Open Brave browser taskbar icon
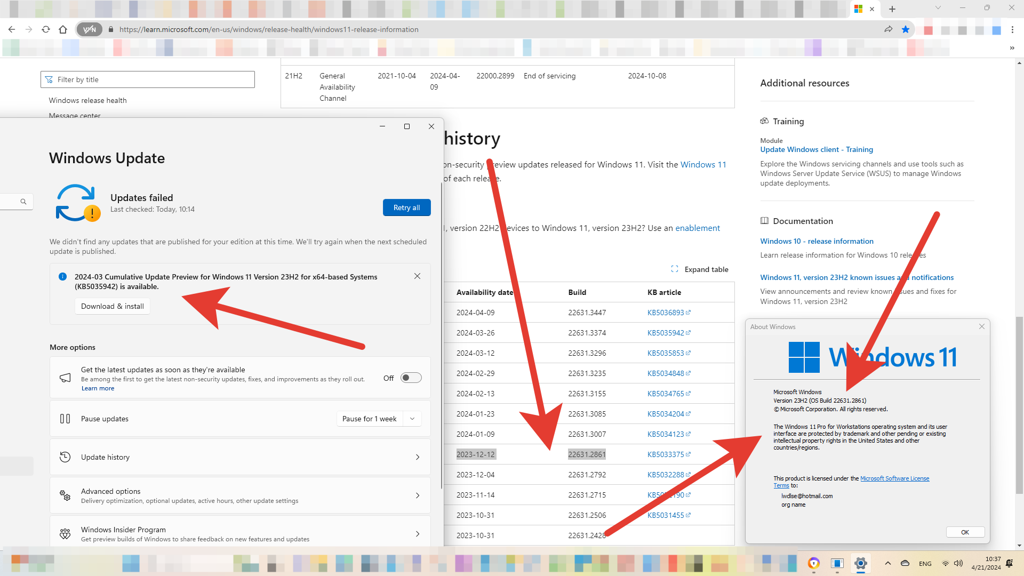The width and height of the screenshot is (1024, 576). [813, 563]
